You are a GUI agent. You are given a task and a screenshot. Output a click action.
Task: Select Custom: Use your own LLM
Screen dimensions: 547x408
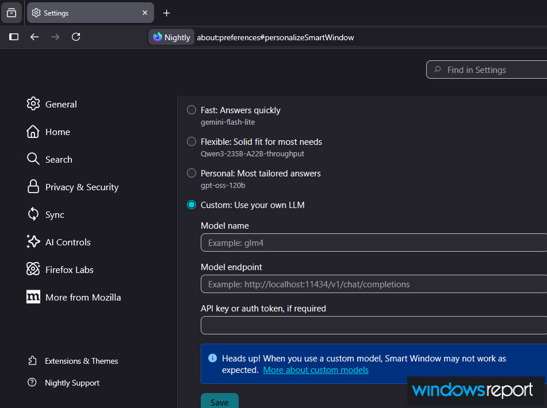191,205
